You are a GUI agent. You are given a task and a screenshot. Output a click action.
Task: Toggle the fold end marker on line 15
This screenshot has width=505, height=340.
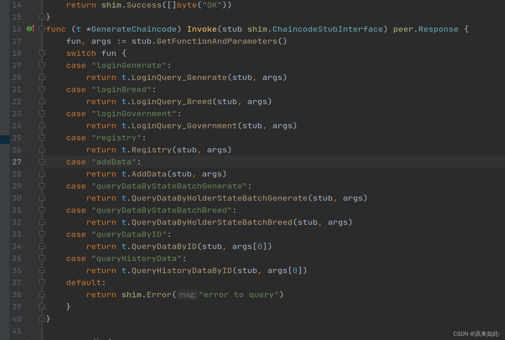tap(42, 17)
